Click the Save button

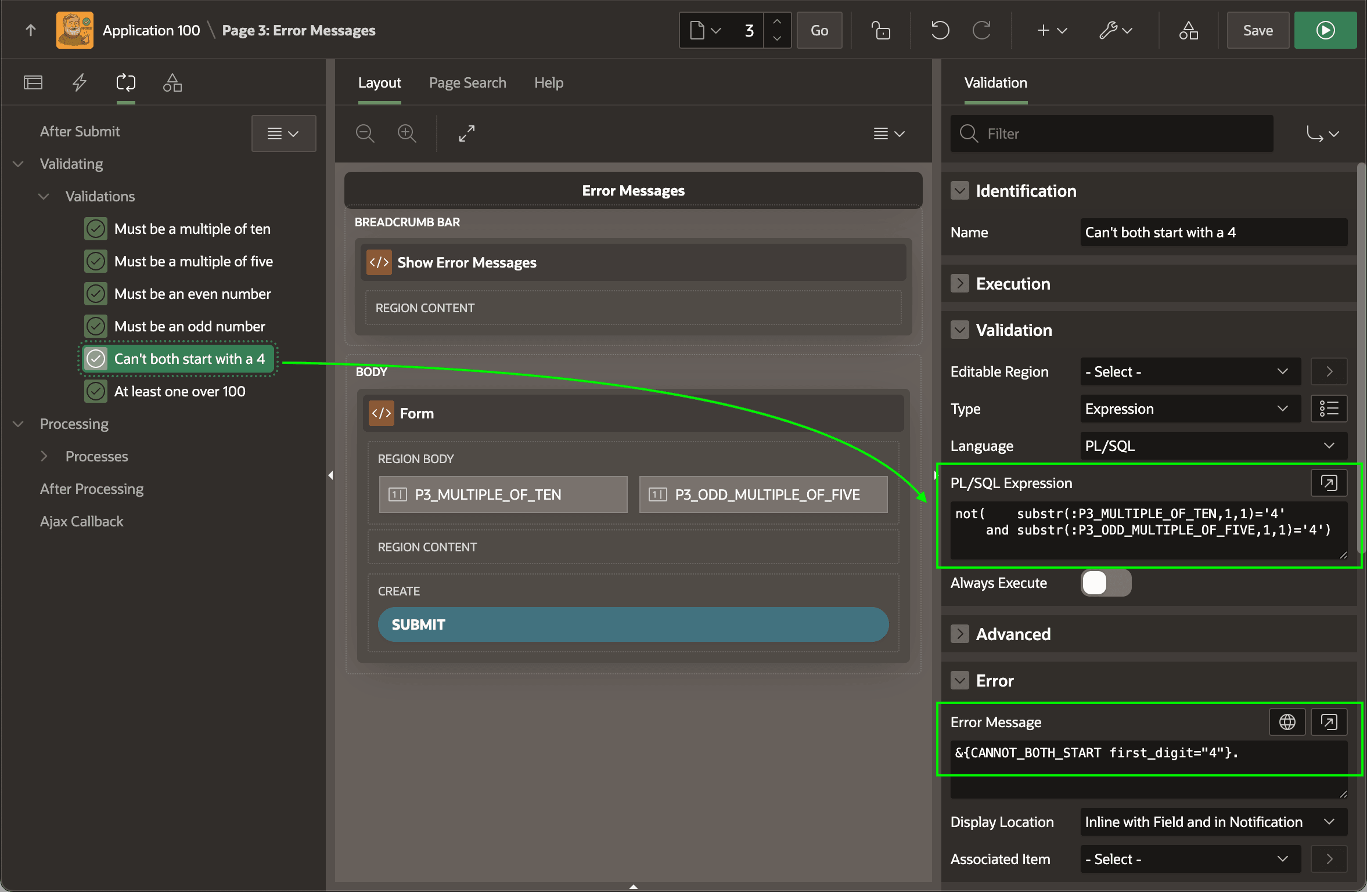coord(1258,30)
